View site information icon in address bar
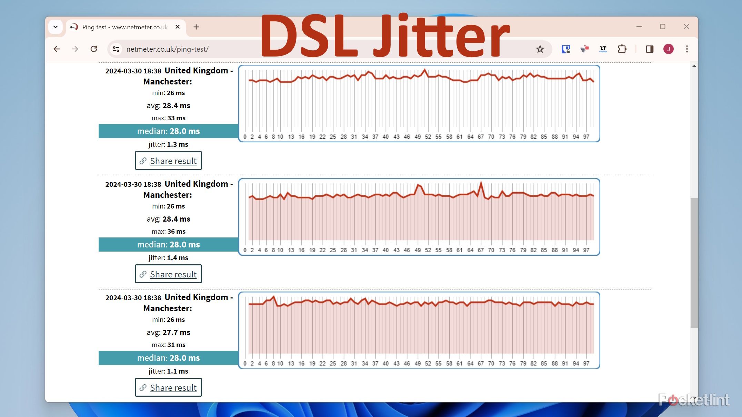This screenshot has width=742, height=417. click(116, 49)
